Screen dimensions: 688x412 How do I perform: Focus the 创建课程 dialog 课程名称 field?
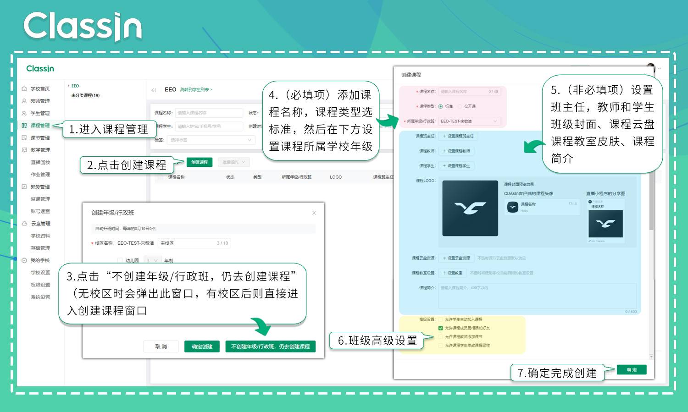[469, 92]
